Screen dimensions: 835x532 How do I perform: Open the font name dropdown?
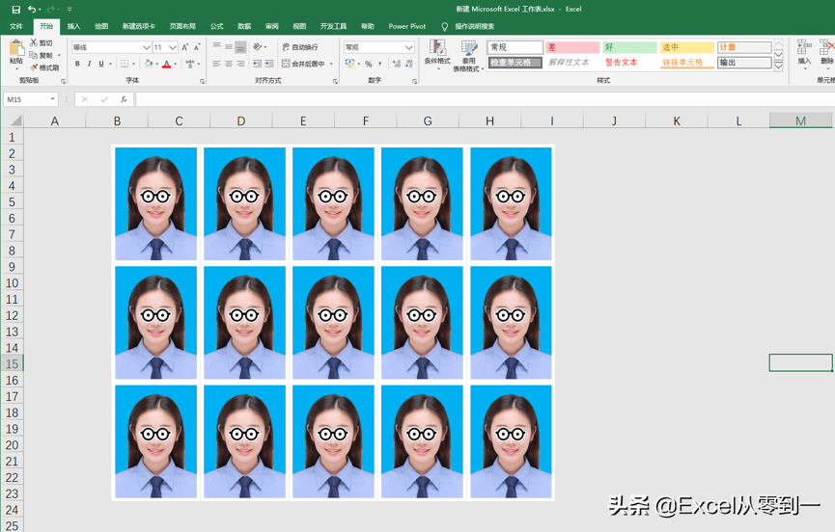[x=147, y=47]
